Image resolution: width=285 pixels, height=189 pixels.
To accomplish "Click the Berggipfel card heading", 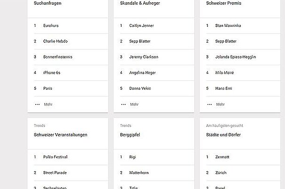I will (x=131, y=134).
